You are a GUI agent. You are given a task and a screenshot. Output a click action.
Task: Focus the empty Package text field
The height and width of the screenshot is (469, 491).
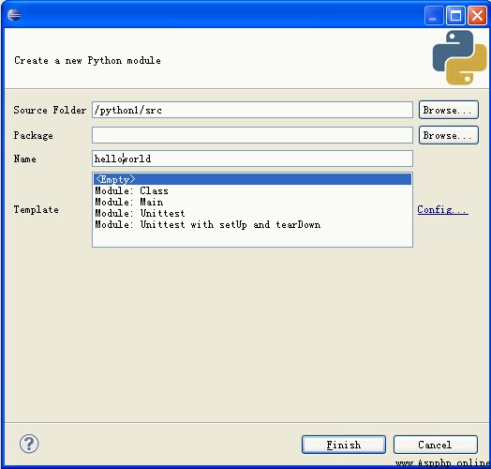click(x=252, y=135)
